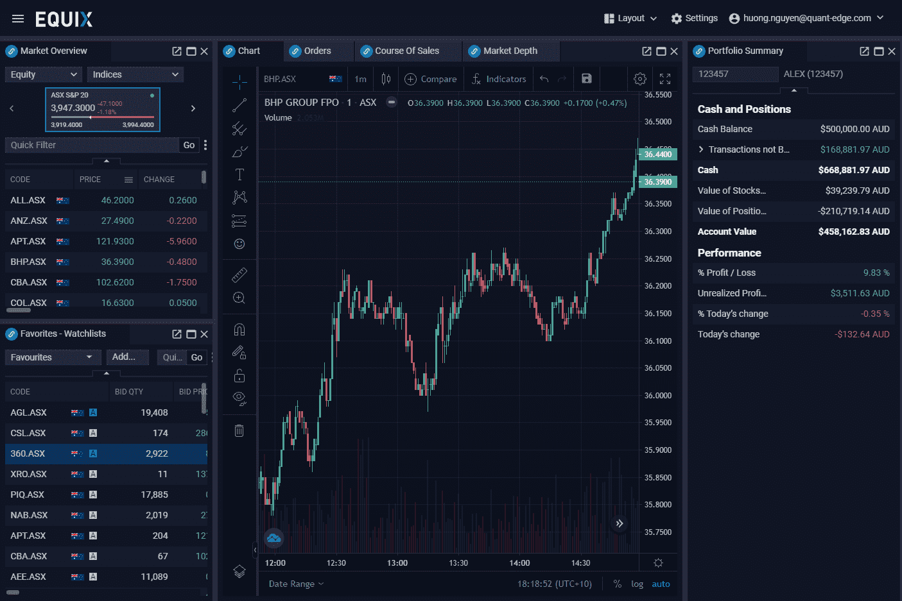The height and width of the screenshot is (601, 902).
Task: Expand the Favourites watchlist dropdown
Action: pyautogui.click(x=53, y=357)
